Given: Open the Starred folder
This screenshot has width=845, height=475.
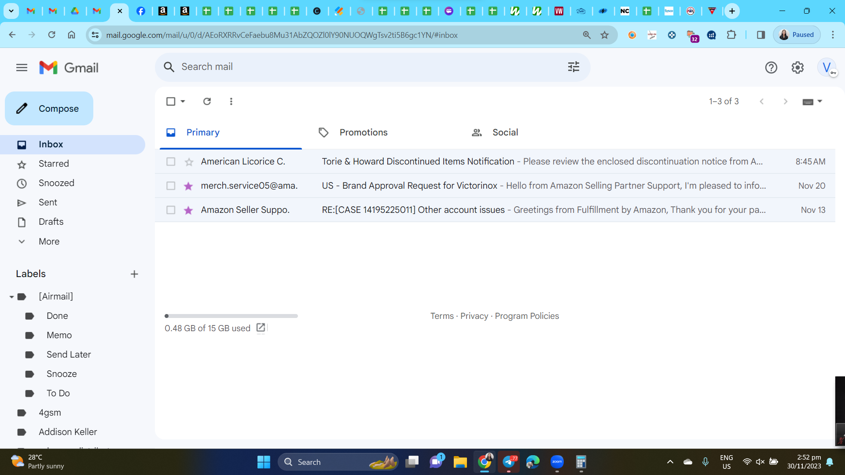Looking at the screenshot, I should coord(73,164).
